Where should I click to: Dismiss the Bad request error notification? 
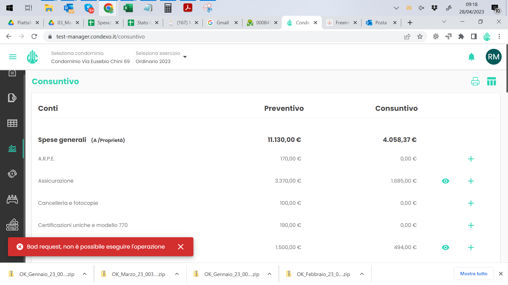coord(181,247)
